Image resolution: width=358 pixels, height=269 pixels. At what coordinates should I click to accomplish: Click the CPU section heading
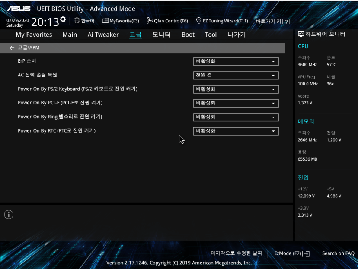tap(303, 47)
